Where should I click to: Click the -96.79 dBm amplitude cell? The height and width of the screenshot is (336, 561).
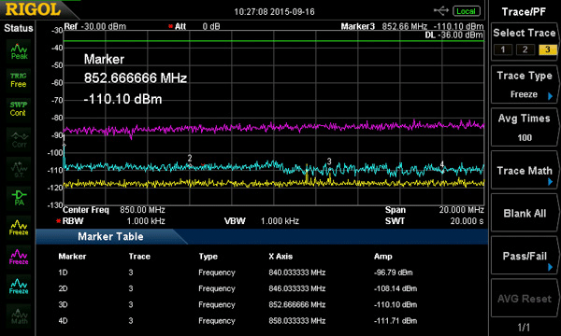(394, 273)
